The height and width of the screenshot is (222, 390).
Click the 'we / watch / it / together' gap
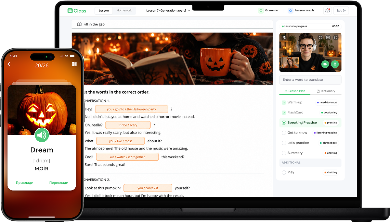[127, 157]
